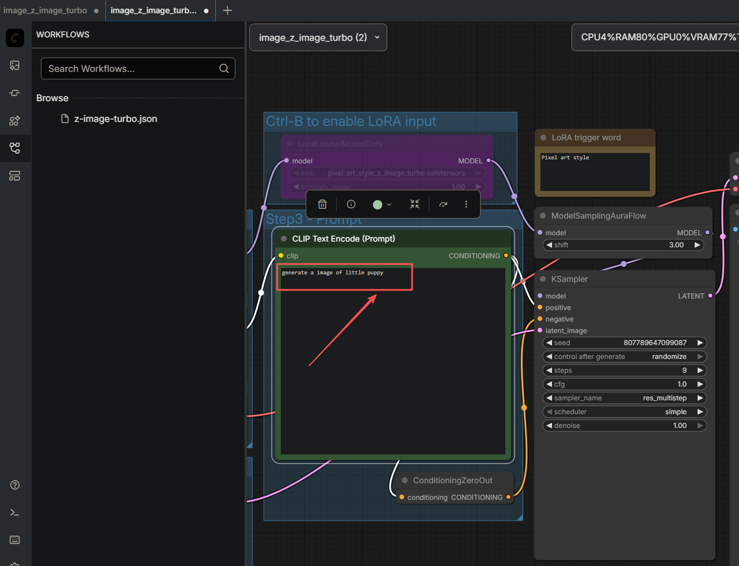Add a new workflow tab with plus
The height and width of the screenshot is (566, 739).
pos(227,10)
